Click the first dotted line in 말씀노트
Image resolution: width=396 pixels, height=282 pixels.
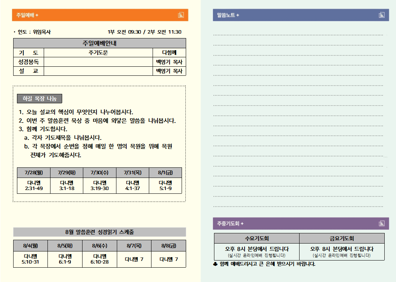tap(298, 35)
